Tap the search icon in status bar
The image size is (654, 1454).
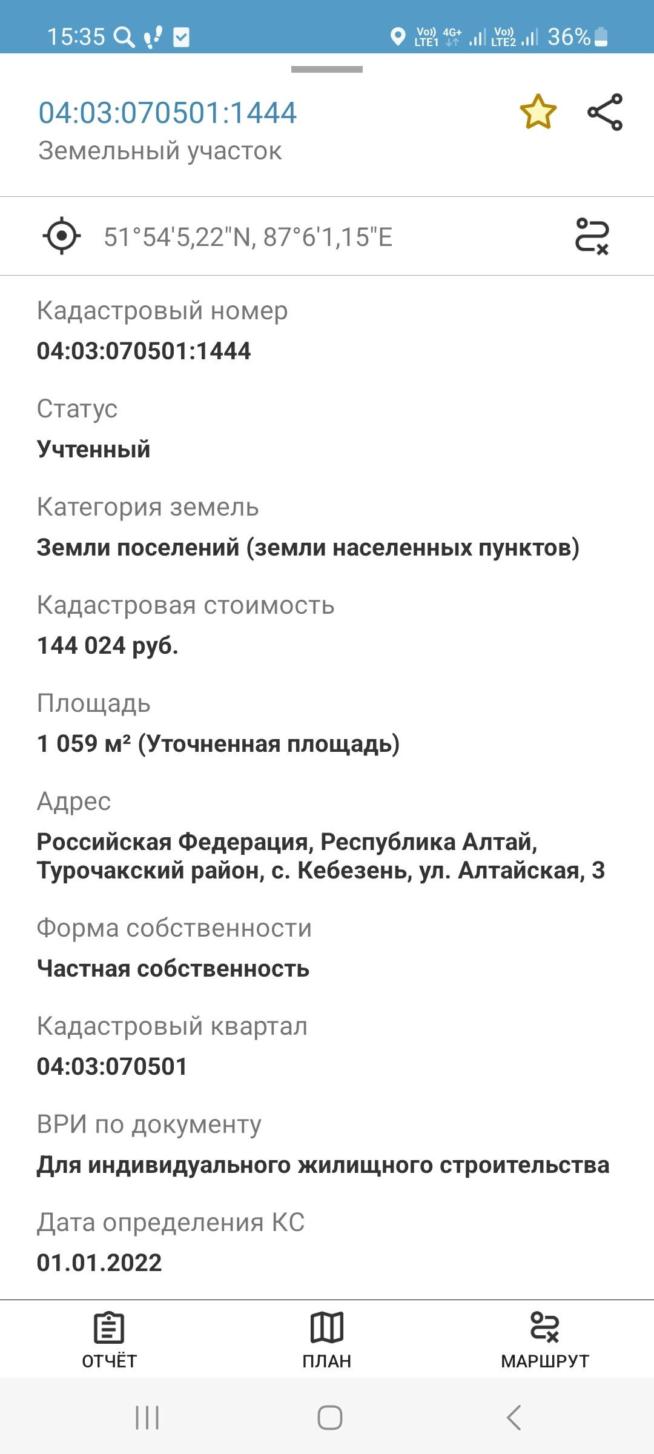pyautogui.click(x=124, y=38)
